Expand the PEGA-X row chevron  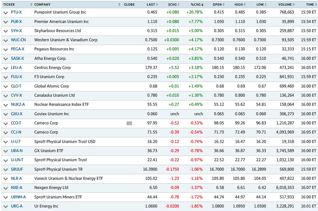5,49
